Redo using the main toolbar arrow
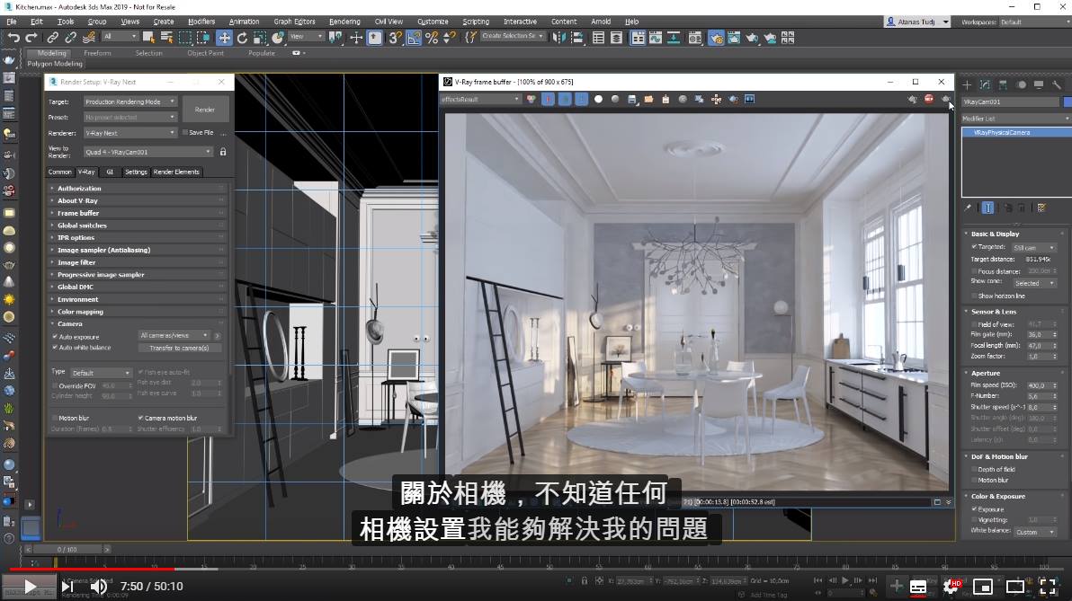Screen dimensions: 1072x601 point(31,38)
